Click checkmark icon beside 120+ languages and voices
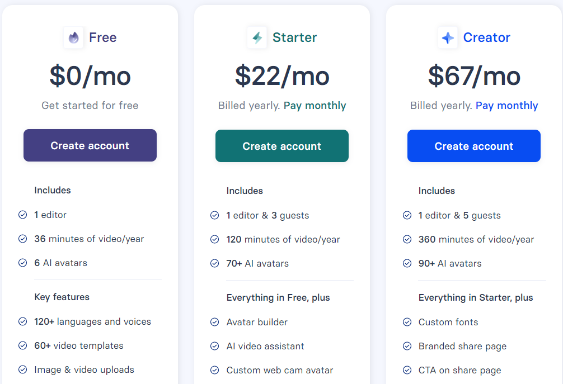The width and height of the screenshot is (563, 384). coord(22,321)
